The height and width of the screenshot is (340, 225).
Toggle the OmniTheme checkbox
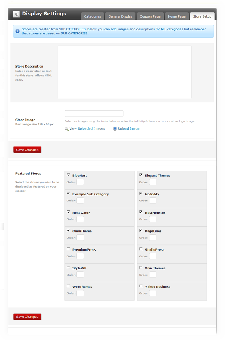pos(68,230)
